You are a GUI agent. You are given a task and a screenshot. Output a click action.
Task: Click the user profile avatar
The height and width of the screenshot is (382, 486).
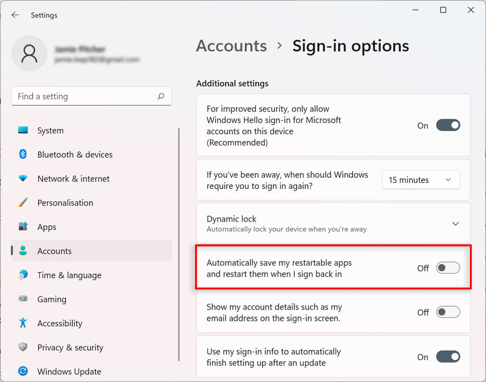tap(29, 54)
